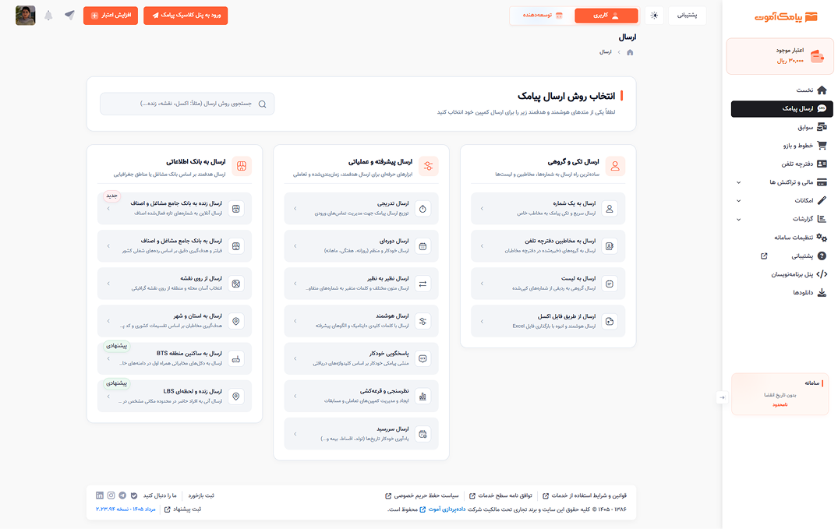Open دفترچه تلفن in sidebar
This screenshot has width=838, height=529.
[x=804, y=164]
